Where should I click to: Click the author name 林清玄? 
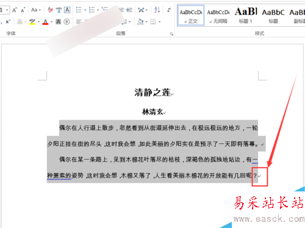click(x=152, y=112)
